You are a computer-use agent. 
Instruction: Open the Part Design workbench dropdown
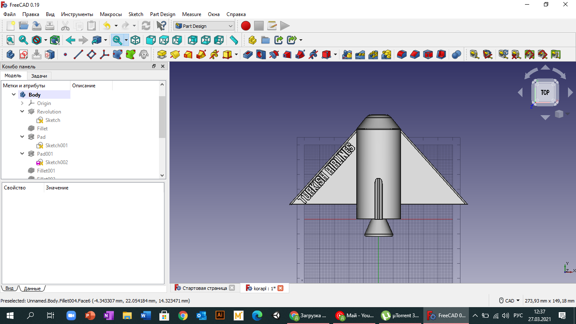[x=204, y=26]
